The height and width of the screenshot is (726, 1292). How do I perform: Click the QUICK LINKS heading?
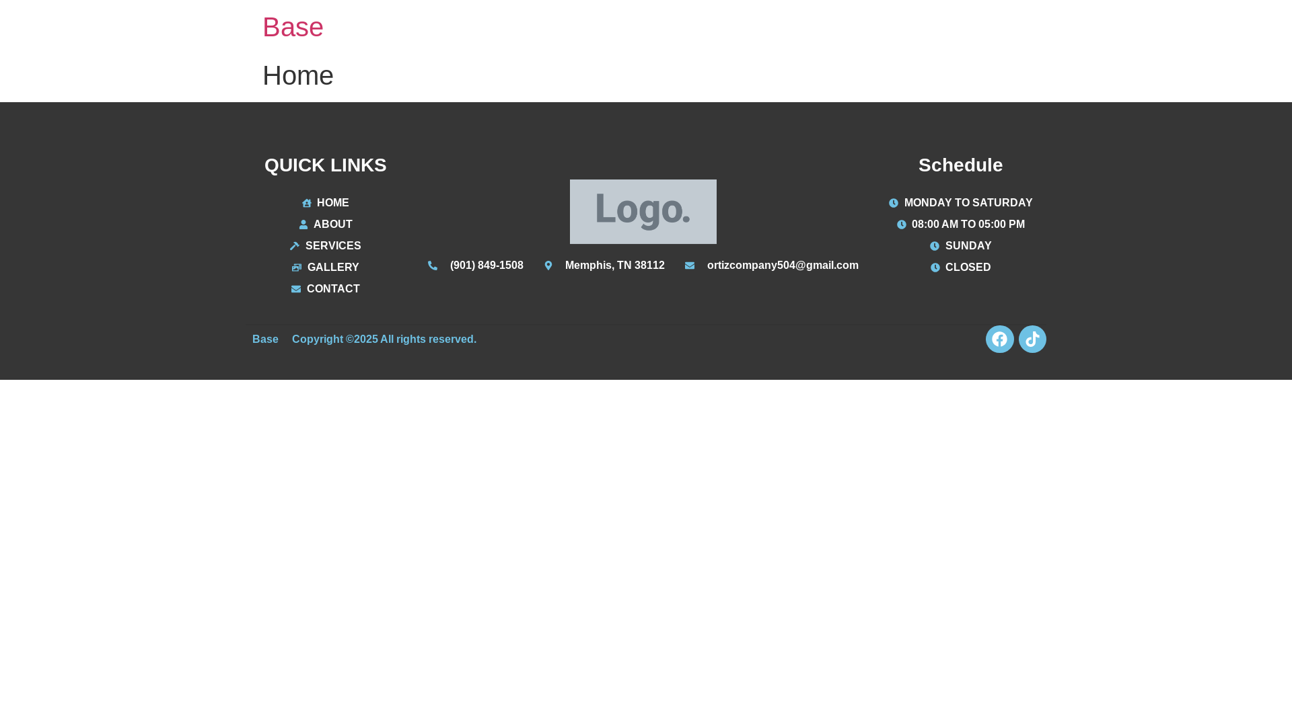(x=326, y=165)
